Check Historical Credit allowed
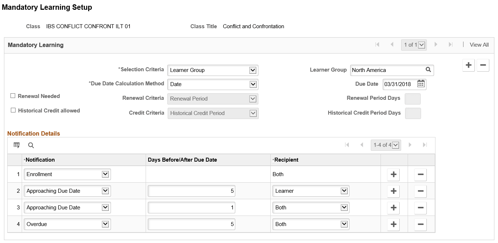The image size is (498, 243). pyautogui.click(x=13, y=111)
